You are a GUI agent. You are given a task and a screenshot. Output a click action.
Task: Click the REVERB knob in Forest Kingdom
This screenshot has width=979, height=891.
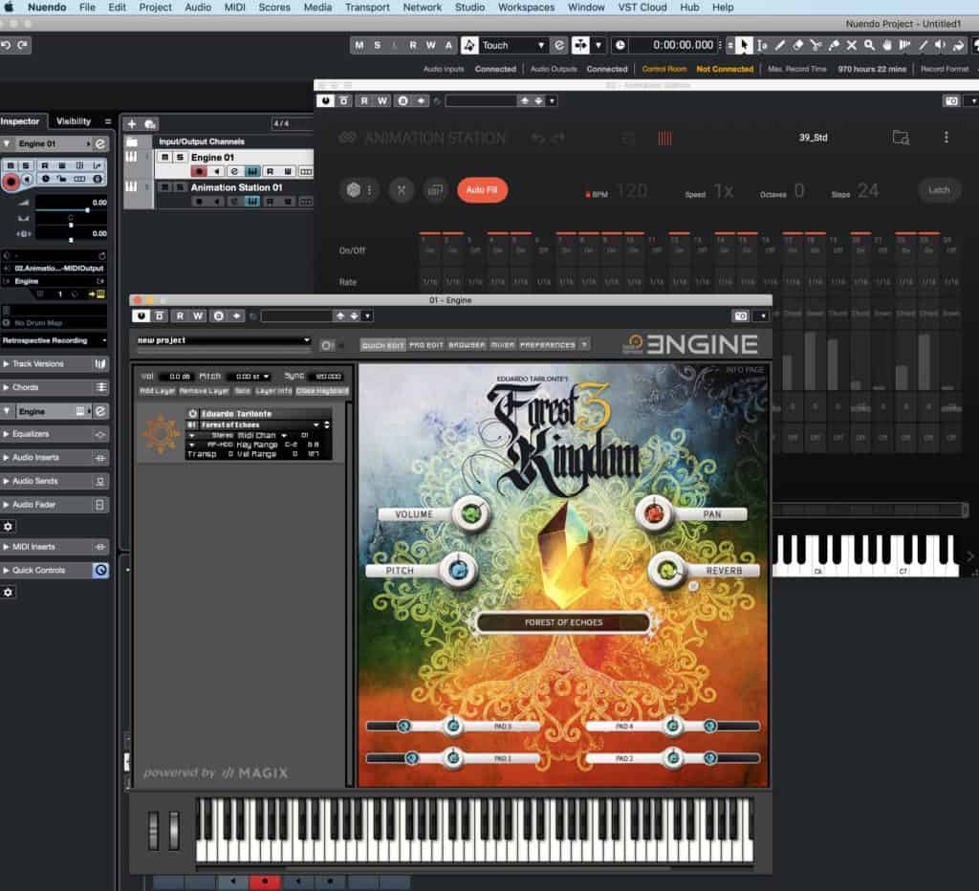coord(666,570)
